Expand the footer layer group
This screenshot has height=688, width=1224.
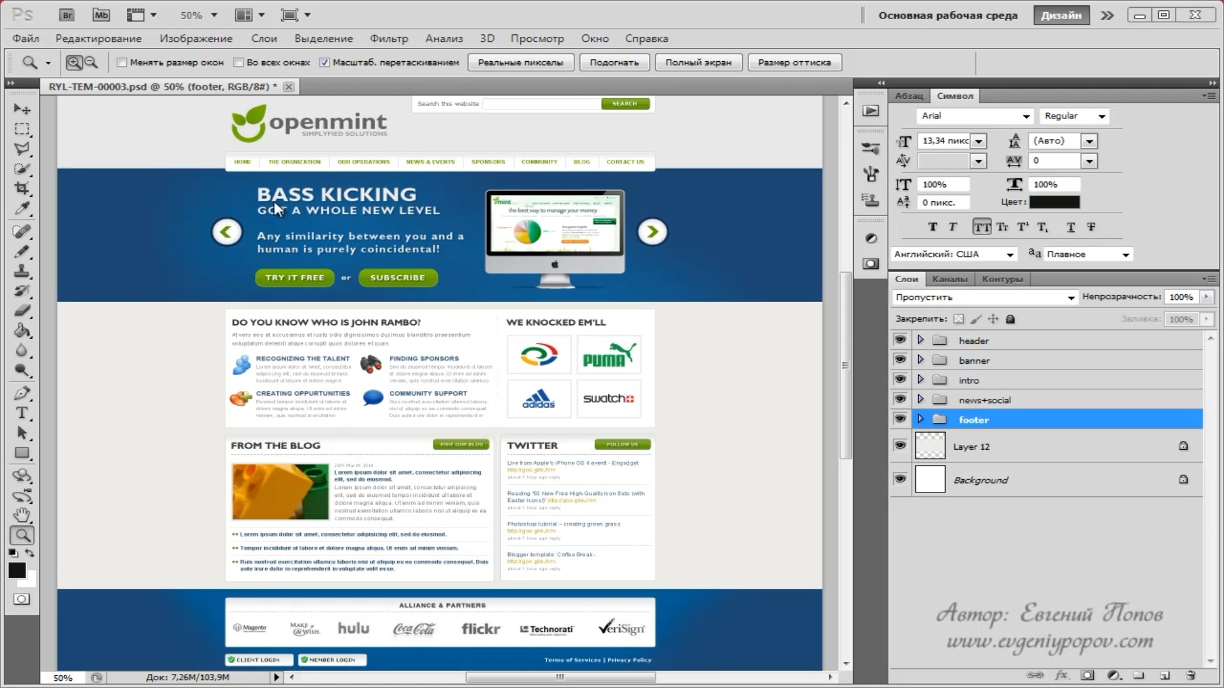coord(920,419)
